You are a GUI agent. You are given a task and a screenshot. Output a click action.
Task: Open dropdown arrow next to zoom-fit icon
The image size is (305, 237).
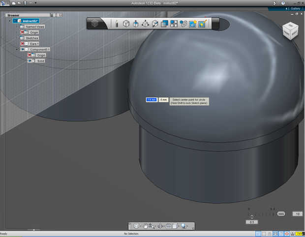coord(140,226)
